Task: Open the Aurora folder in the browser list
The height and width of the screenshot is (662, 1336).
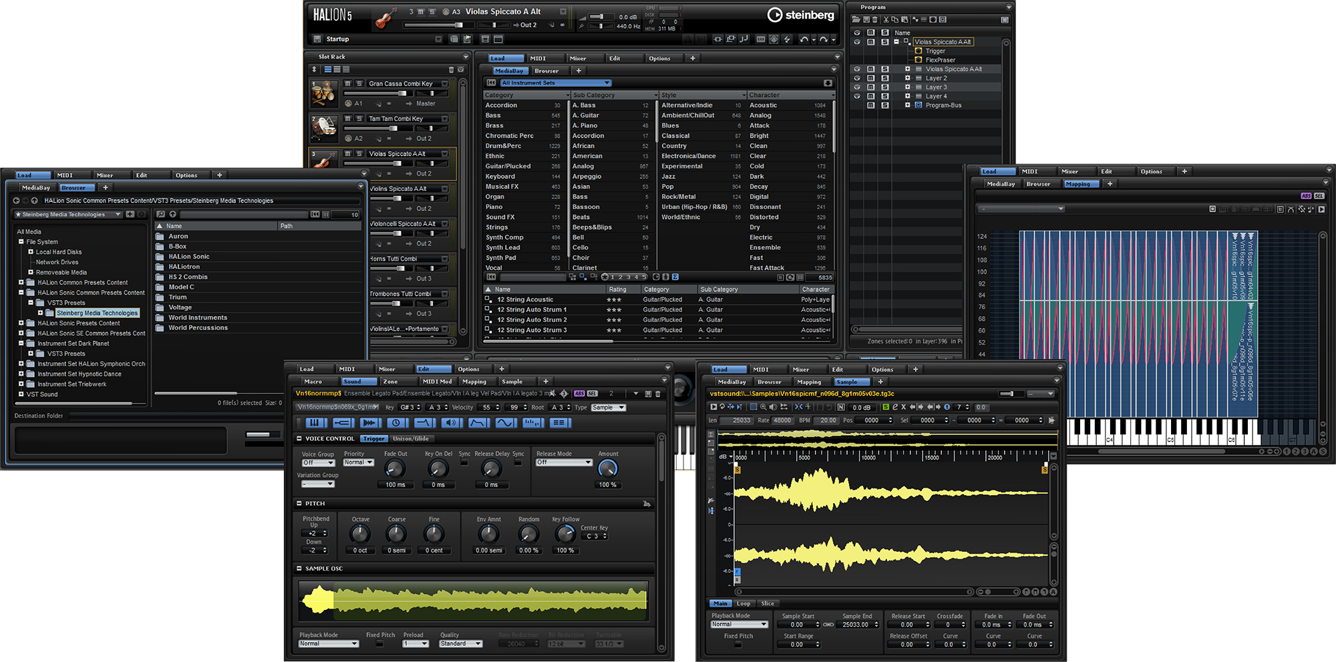Action: coord(178,236)
